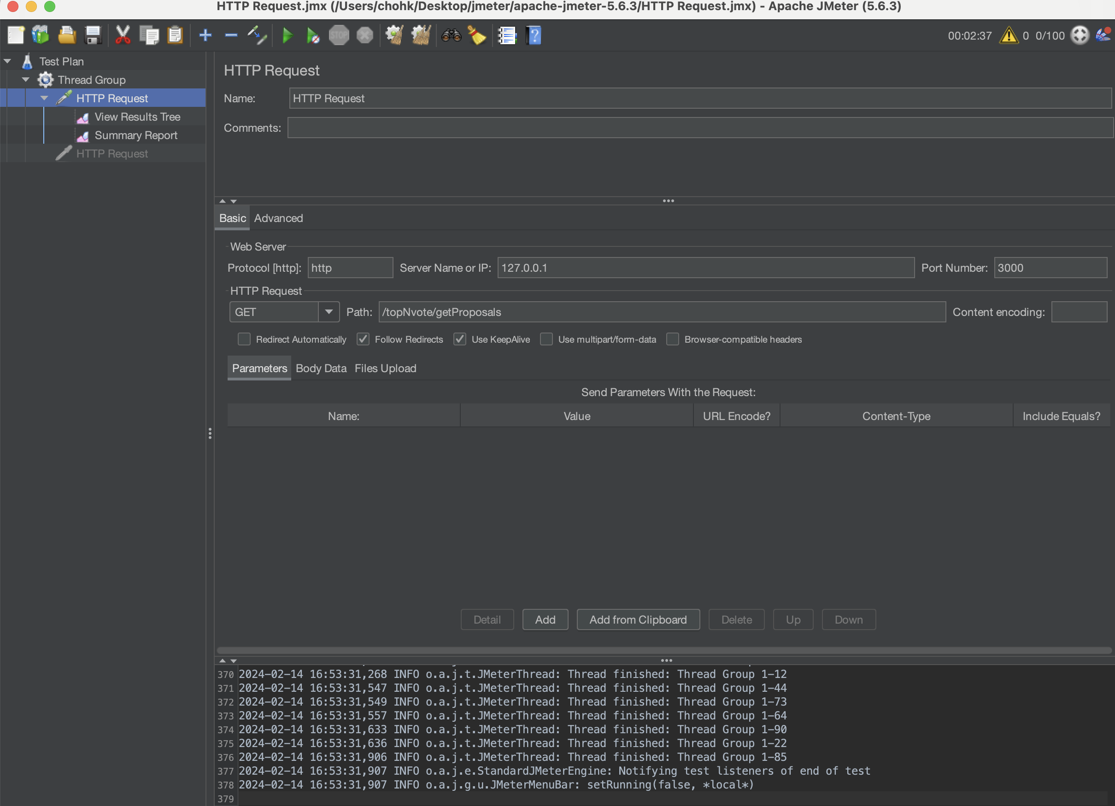Click the yellow warning triangle log icon
The width and height of the screenshot is (1115, 806).
pyautogui.click(x=1008, y=35)
